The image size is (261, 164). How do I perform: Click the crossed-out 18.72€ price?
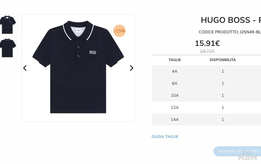coord(207,51)
